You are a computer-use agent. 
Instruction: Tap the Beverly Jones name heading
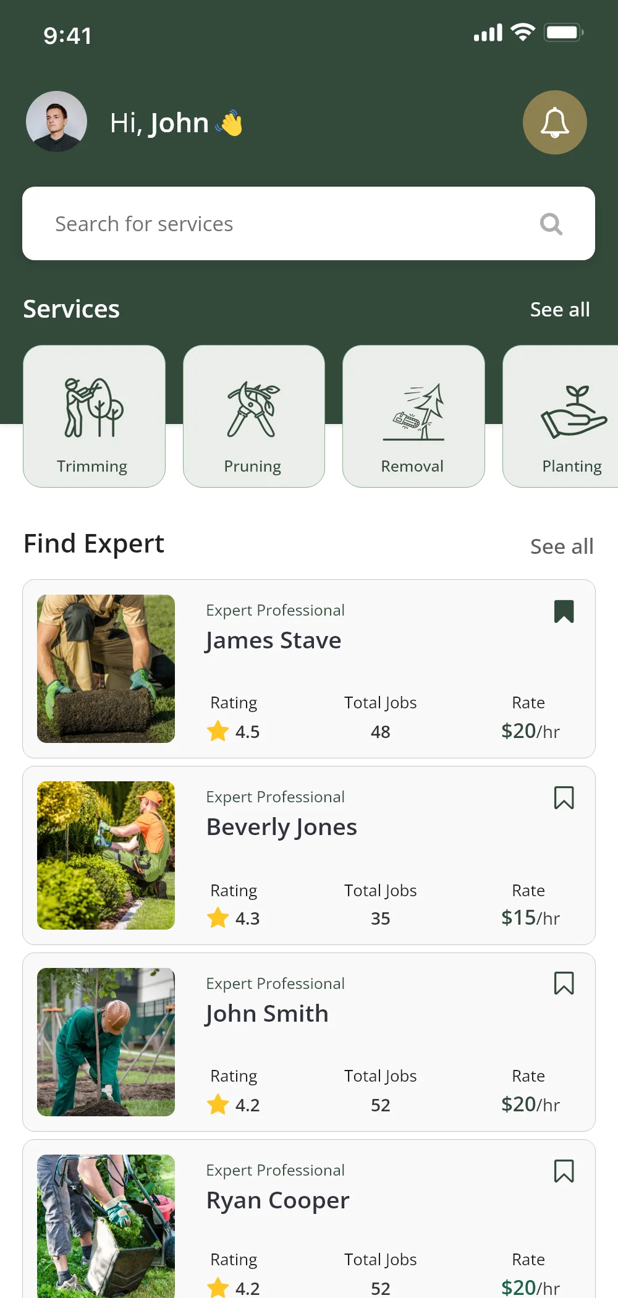click(282, 827)
